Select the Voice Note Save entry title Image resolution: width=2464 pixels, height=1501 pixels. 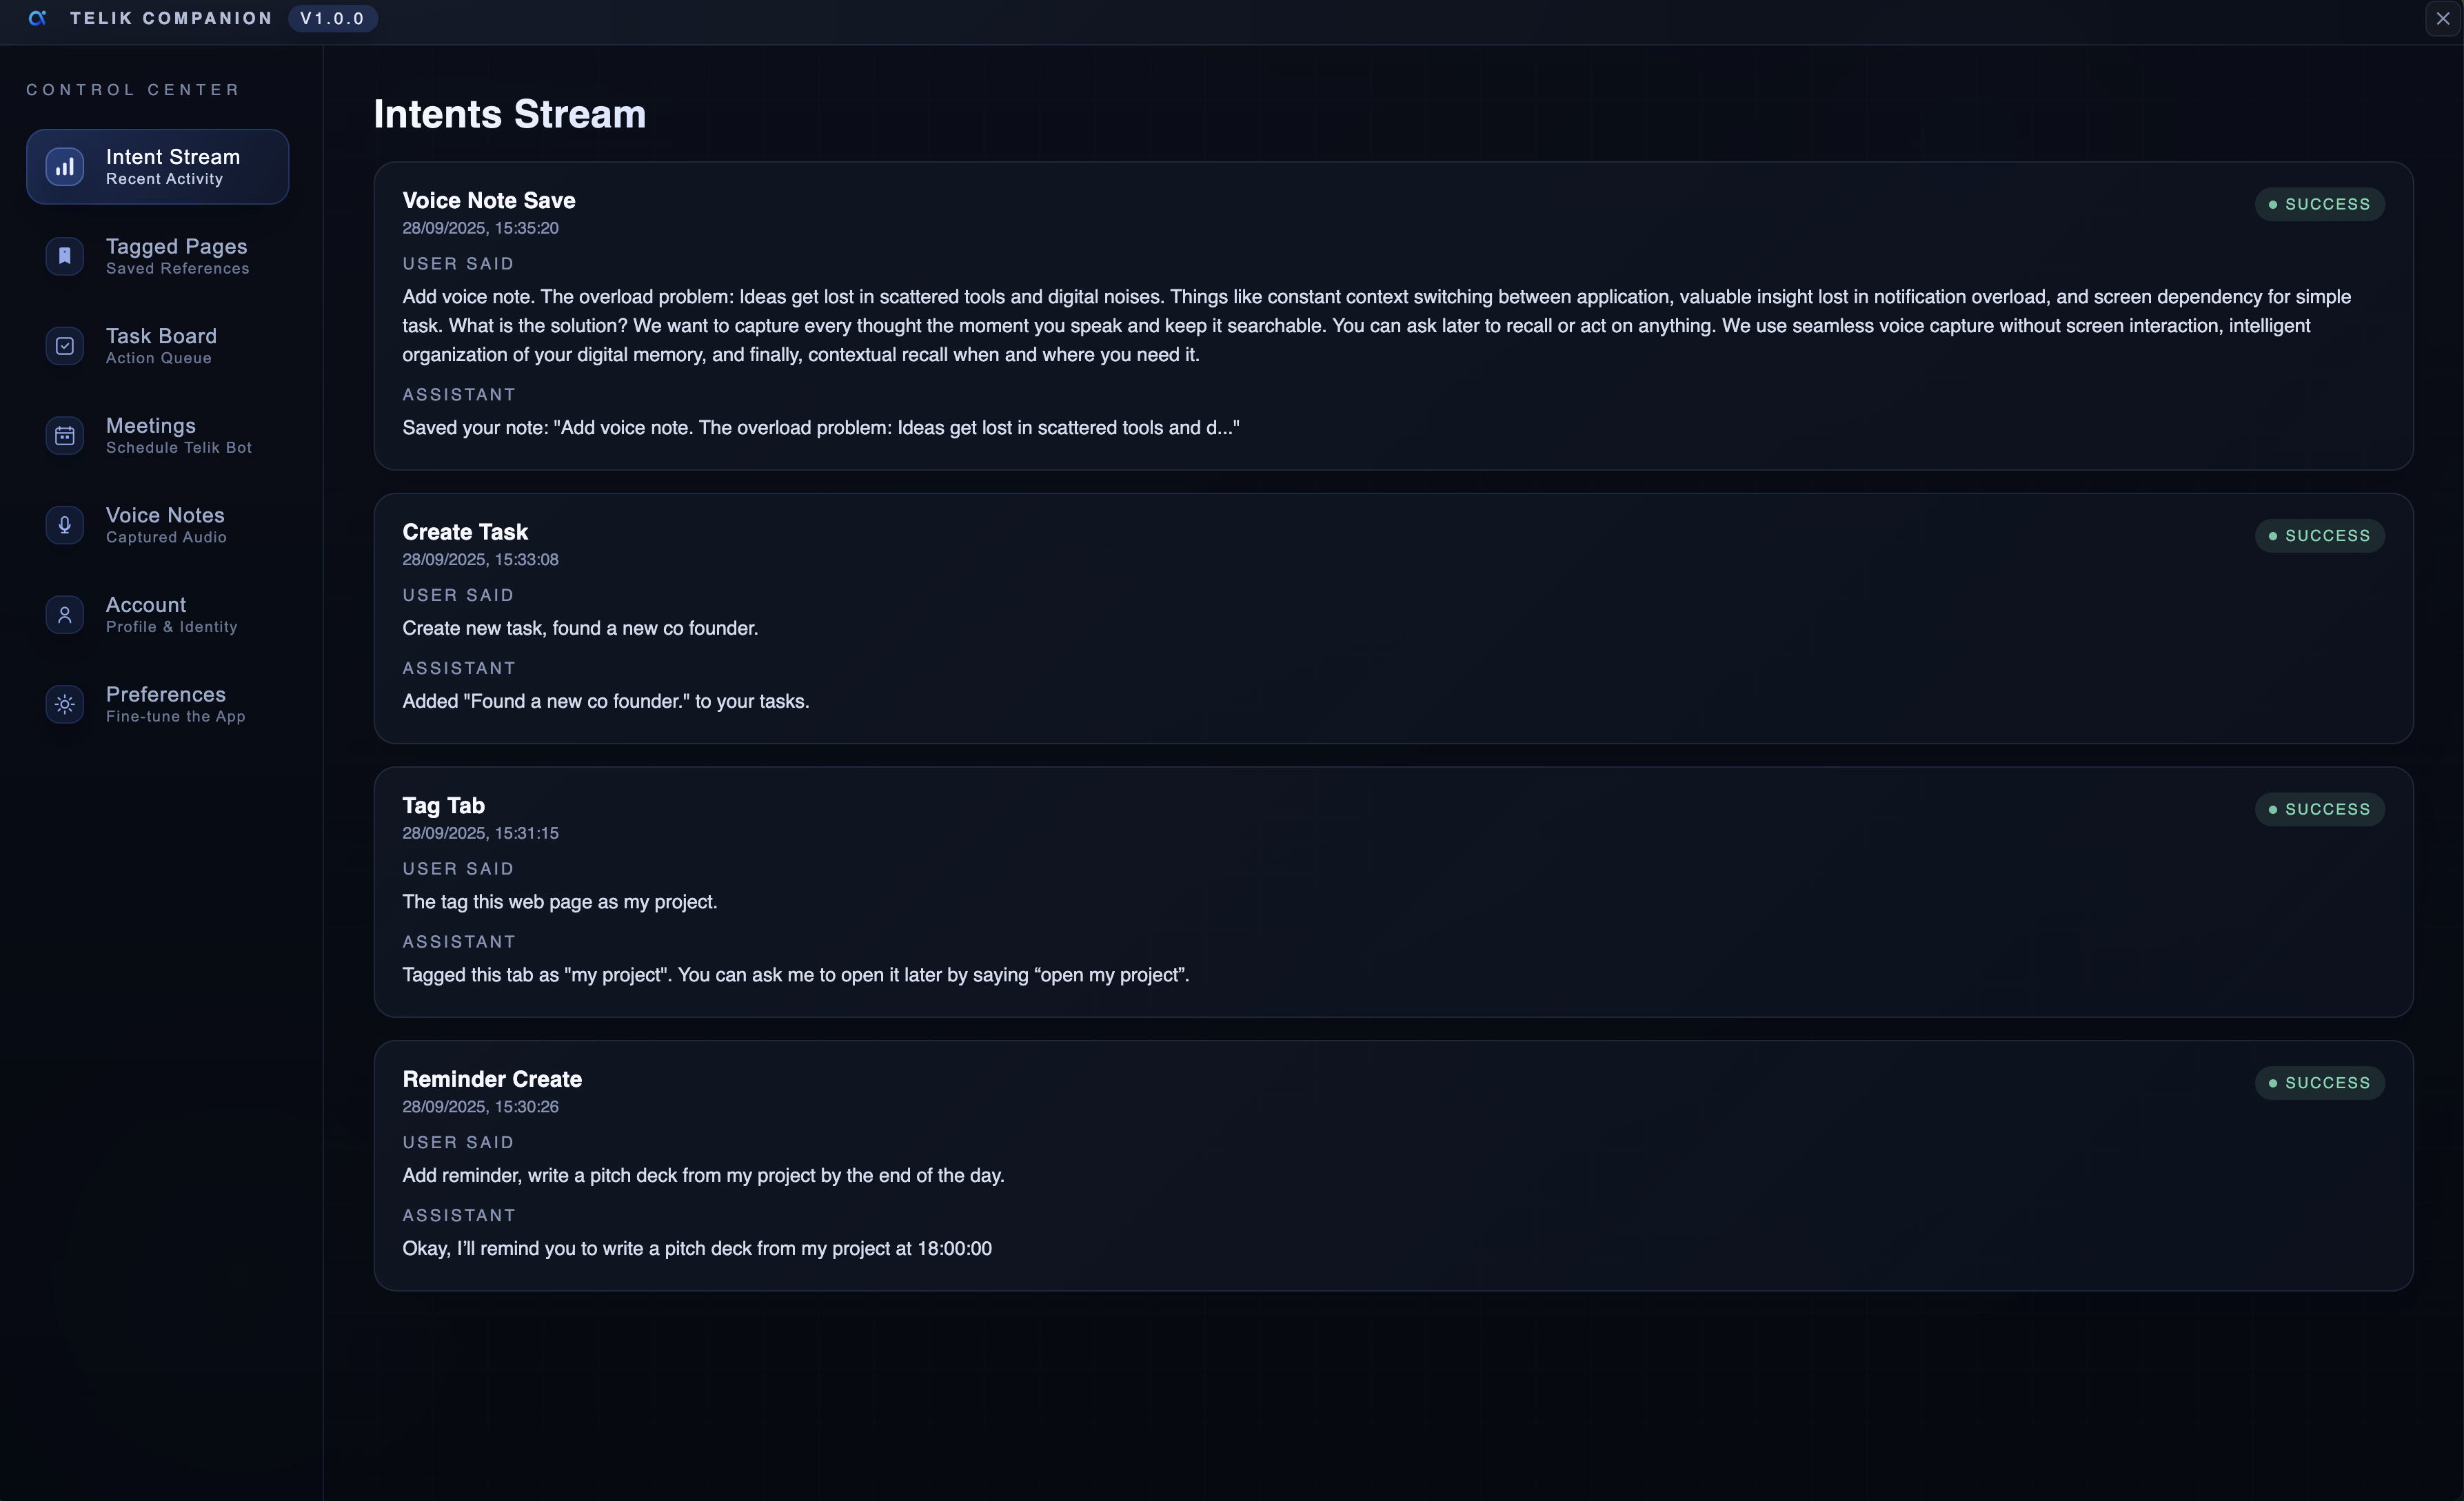(x=488, y=201)
